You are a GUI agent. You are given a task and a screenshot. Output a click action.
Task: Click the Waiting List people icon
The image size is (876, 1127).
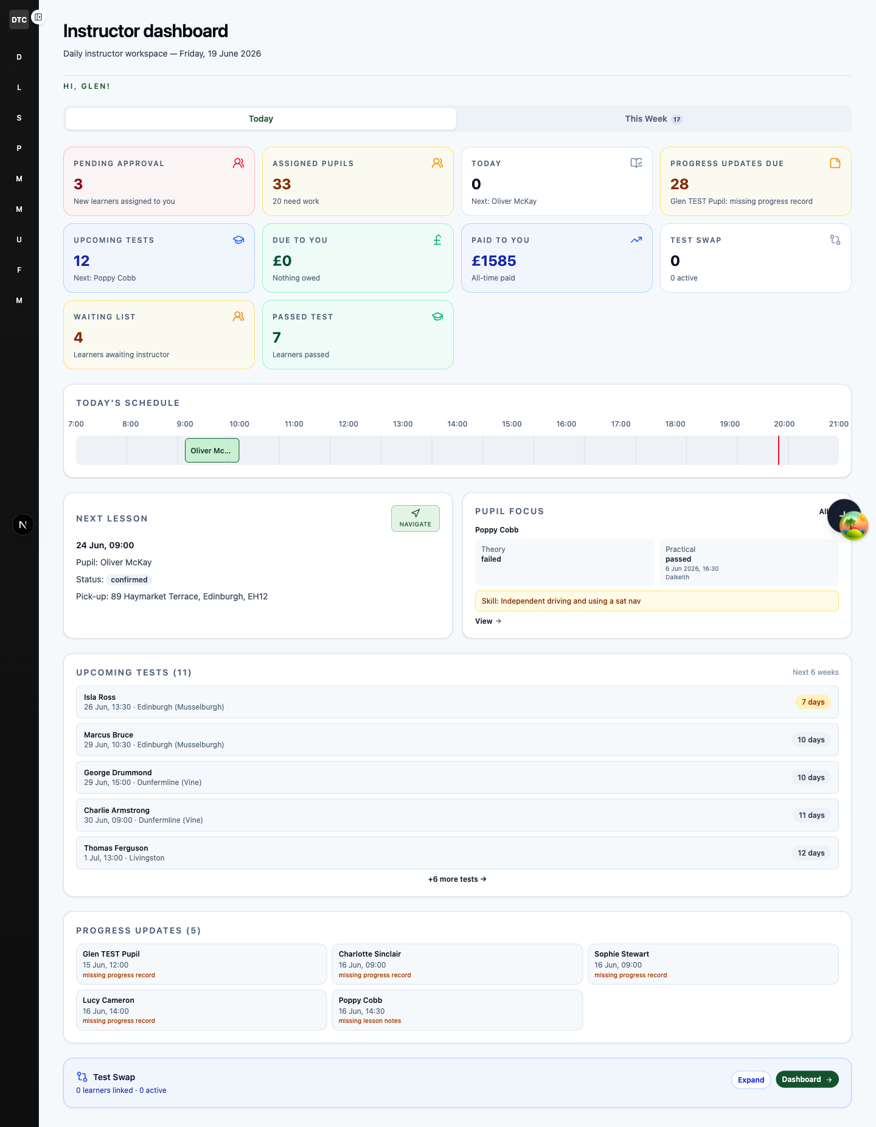click(238, 316)
